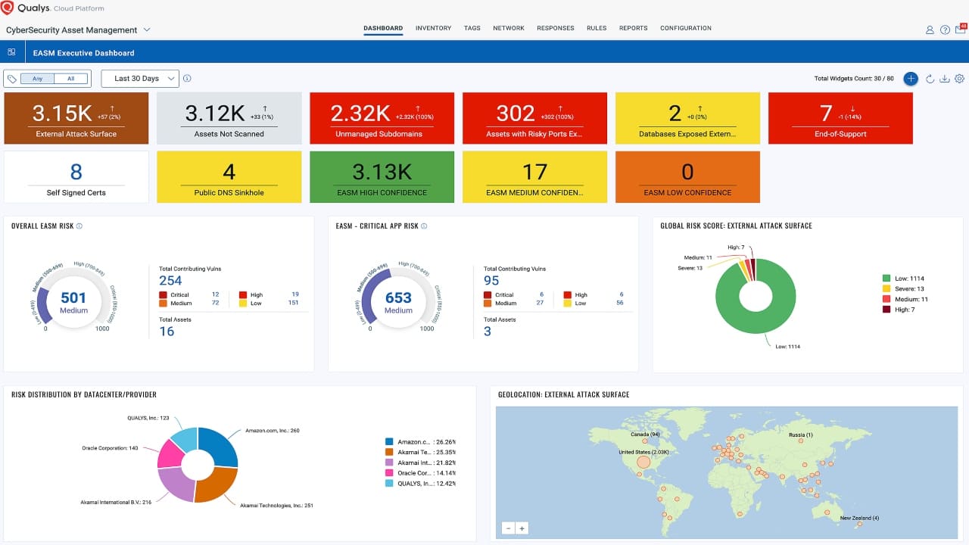Viewport: 969px width, 545px height.
Task: Open the dashboard picker grid icon
Action: [11, 51]
